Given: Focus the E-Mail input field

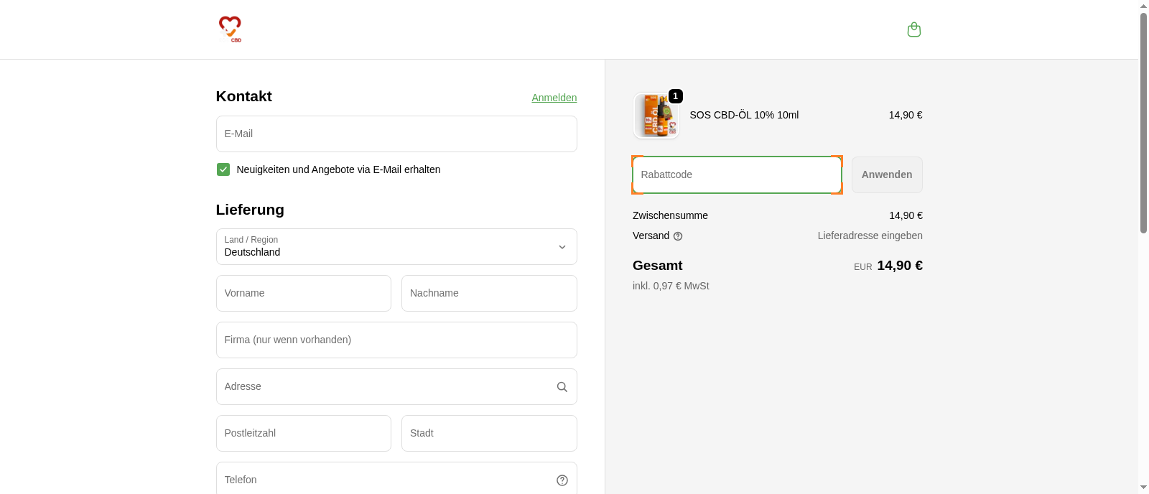Looking at the screenshot, I should 396,134.
